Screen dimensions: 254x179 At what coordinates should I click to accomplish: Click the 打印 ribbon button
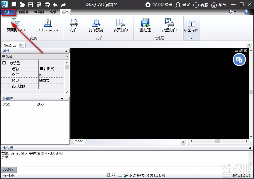[x=74, y=25]
